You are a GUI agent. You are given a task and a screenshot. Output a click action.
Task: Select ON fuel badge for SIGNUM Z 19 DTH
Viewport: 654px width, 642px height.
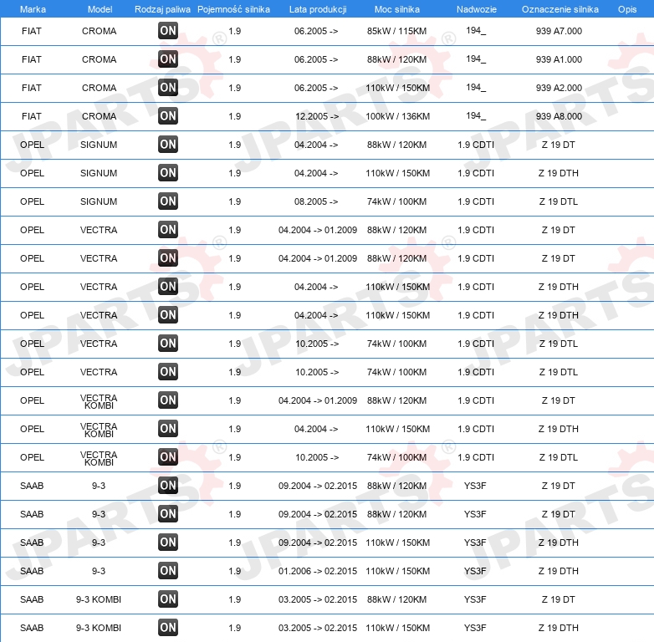(x=168, y=172)
